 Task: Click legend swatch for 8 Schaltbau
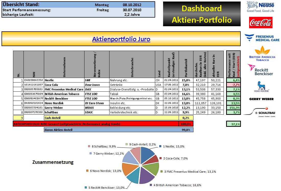tap(89, 146)
